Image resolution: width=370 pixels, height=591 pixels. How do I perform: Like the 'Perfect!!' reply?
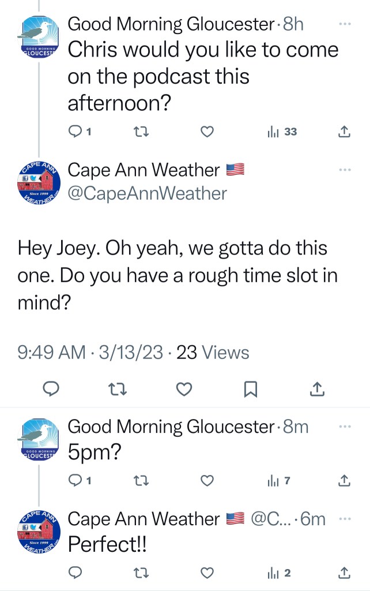pos(207,573)
